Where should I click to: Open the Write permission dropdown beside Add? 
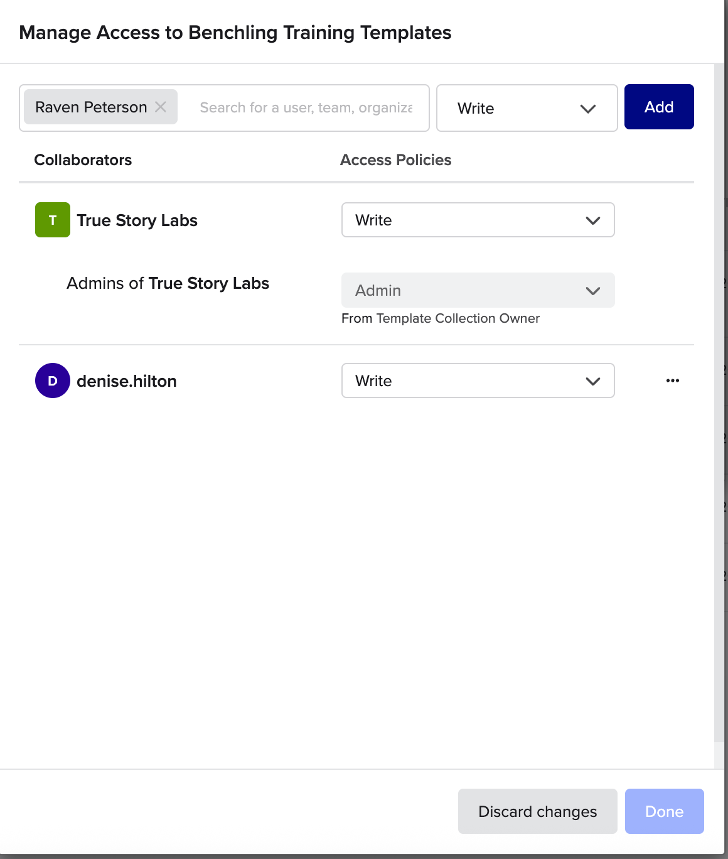point(527,109)
